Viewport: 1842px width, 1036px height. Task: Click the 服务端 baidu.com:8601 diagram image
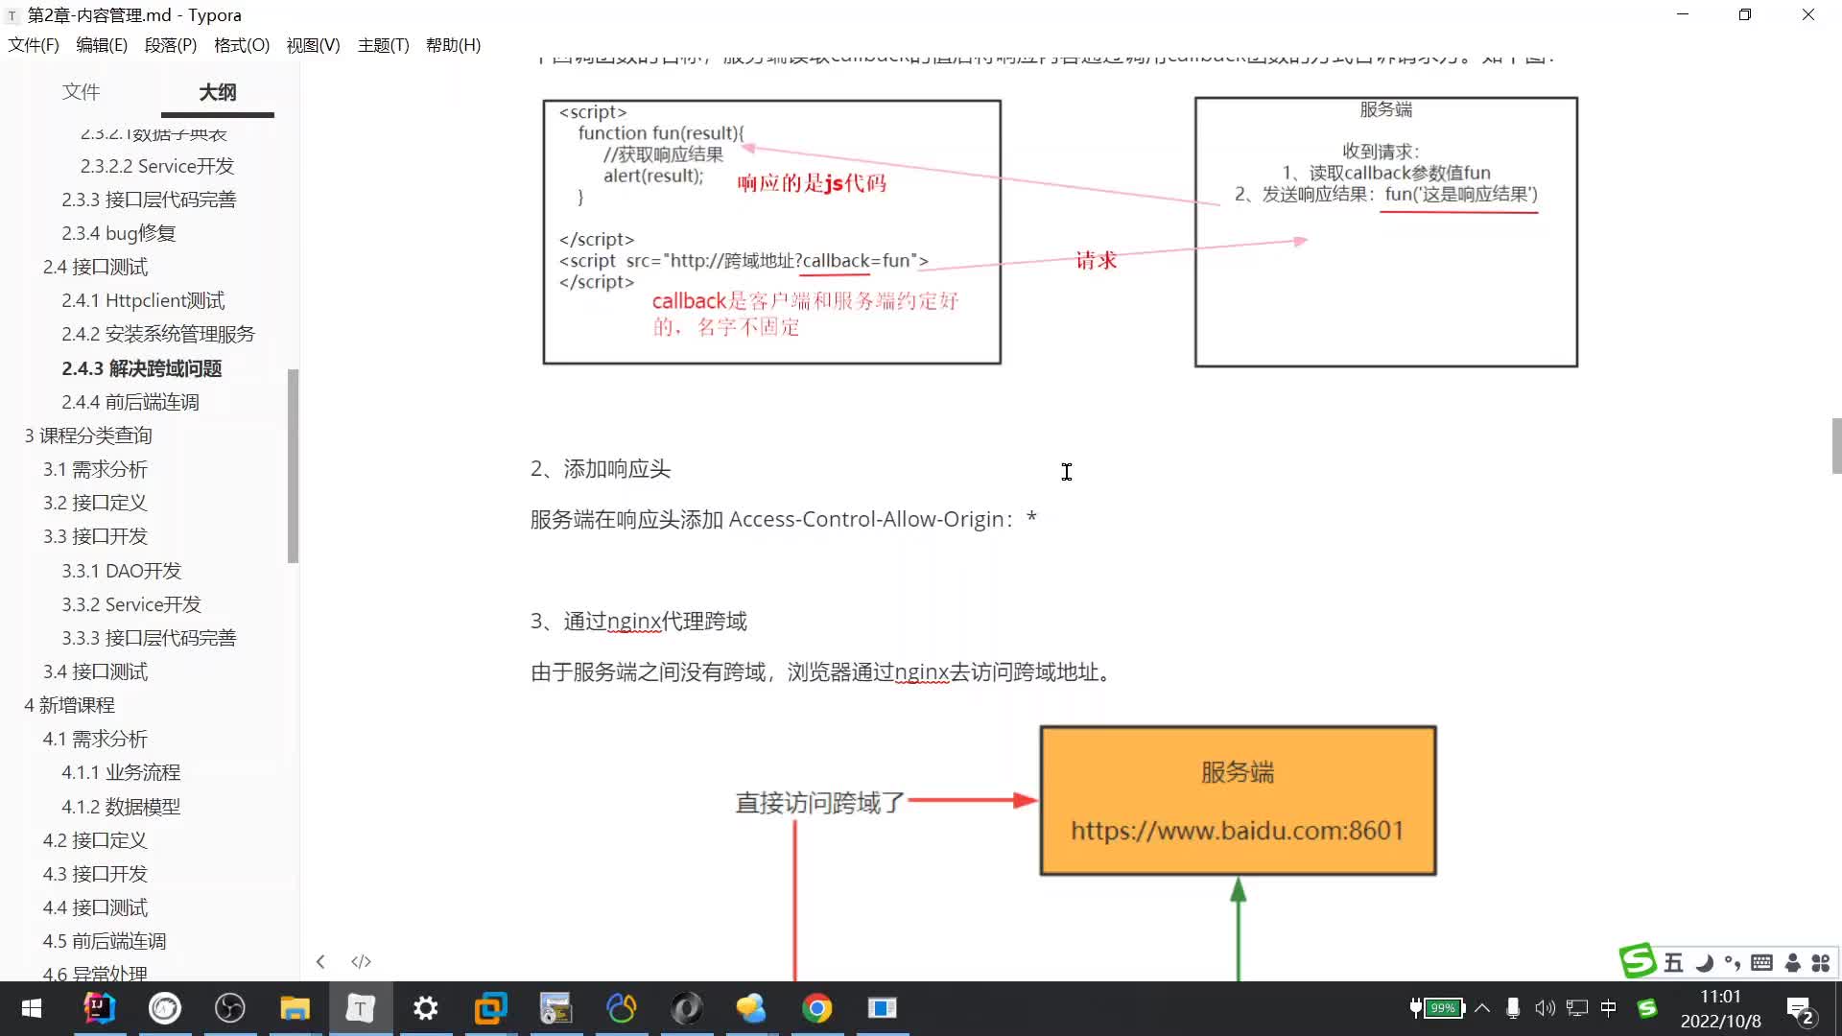pyautogui.click(x=1238, y=801)
